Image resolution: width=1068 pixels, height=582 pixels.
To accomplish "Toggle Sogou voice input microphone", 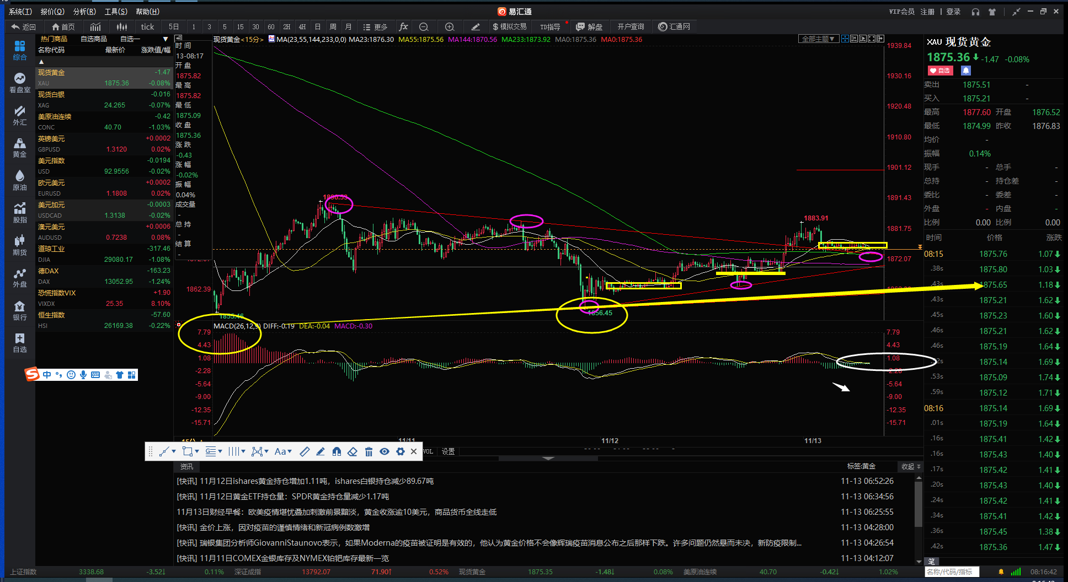I will point(83,375).
